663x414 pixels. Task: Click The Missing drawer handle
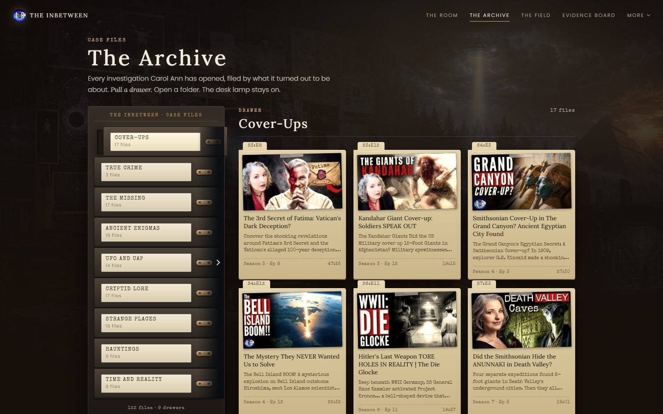point(204,202)
